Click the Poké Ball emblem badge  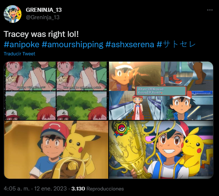[x=122, y=128]
